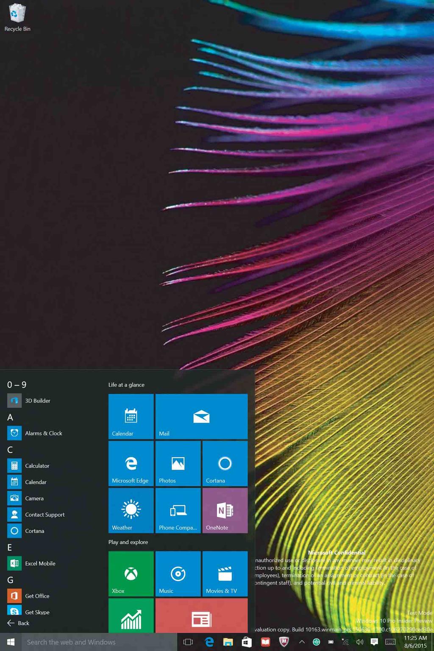Open Wi-Fi network tray icon
The height and width of the screenshot is (651, 434).
tap(345, 642)
